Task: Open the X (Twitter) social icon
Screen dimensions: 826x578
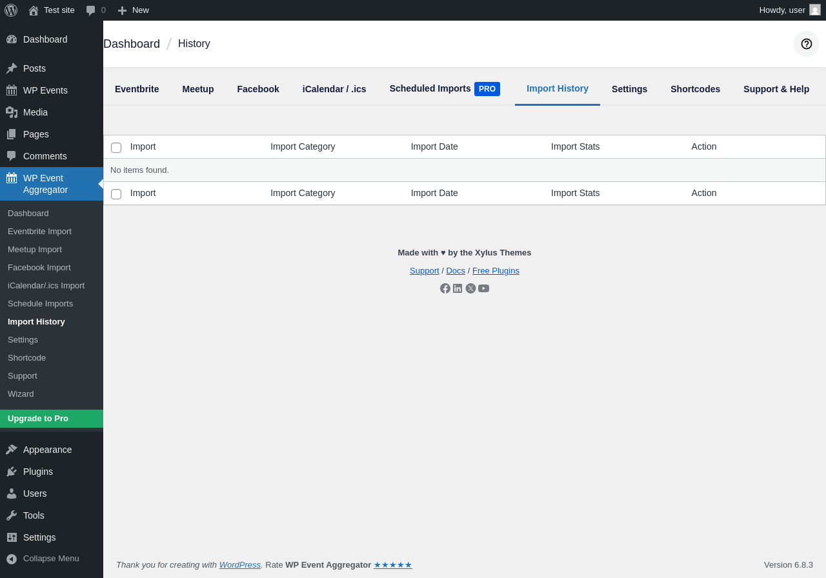Action: [470, 288]
